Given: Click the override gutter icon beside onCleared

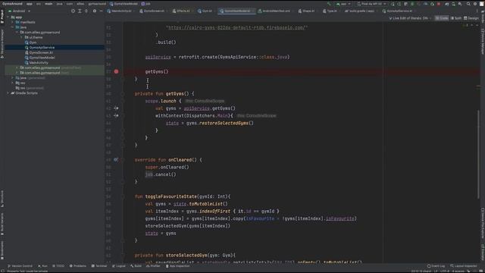Looking at the screenshot, I should [116, 160].
